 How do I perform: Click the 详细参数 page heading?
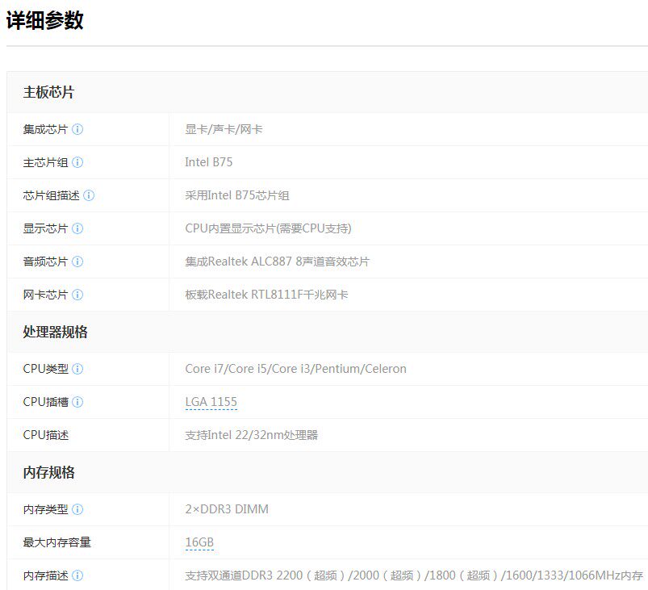[x=45, y=21]
